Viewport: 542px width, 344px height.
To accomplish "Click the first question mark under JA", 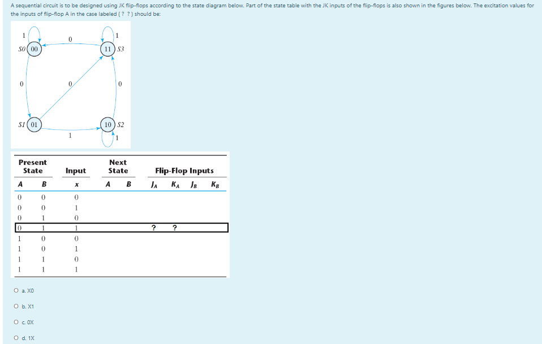I will 153,228.
